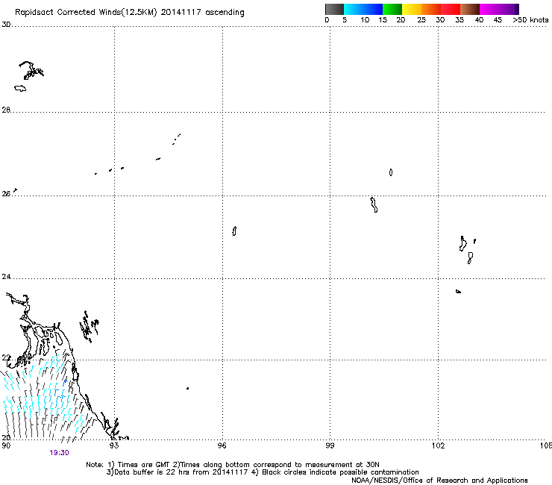
Task: Click the '15' legend label under color bar
Action: tap(383, 20)
